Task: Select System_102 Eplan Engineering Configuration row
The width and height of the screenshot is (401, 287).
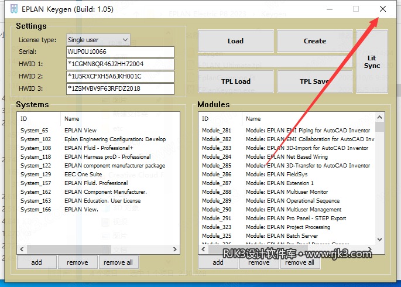Action: pos(98,139)
